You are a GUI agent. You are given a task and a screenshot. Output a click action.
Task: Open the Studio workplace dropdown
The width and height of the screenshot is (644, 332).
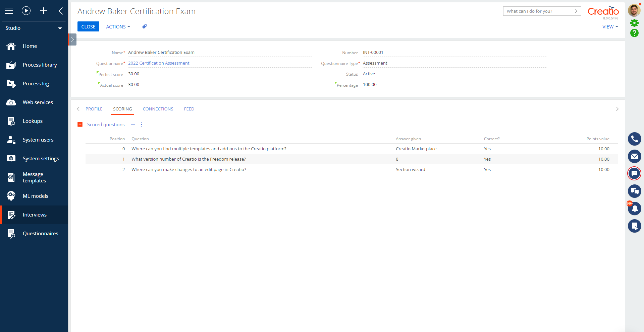pyautogui.click(x=34, y=28)
